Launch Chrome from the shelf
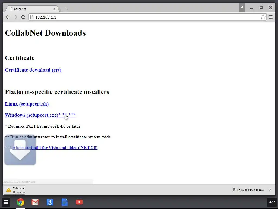278x209 pixels. pyautogui.click(x=21, y=202)
